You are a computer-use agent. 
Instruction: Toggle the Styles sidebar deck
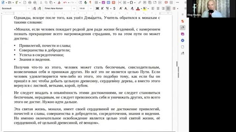click(x=183, y=27)
